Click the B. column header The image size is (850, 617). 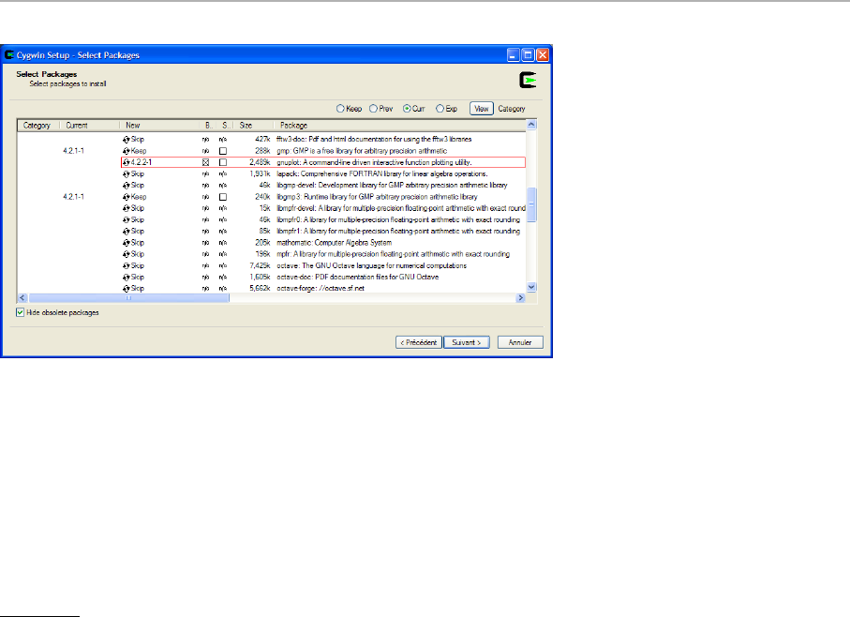[x=208, y=126]
